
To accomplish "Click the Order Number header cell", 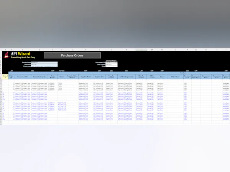I will point(53,77).
